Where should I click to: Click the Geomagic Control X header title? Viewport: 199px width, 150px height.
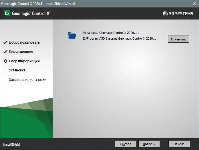click(31, 13)
